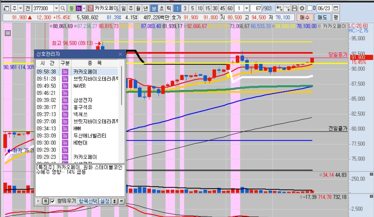This screenshot has height=217, width=374.
Task: Select the 월 monthly chart toggle
Action: coord(138,8)
